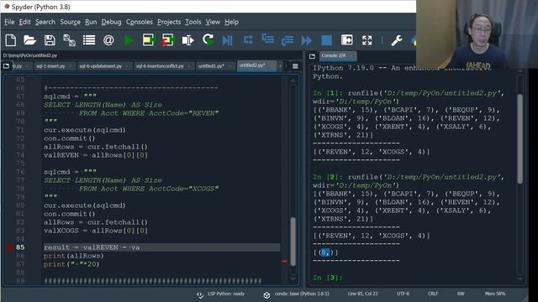Open the Edit menu
This screenshot has width=538, height=302.
click(24, 22)
